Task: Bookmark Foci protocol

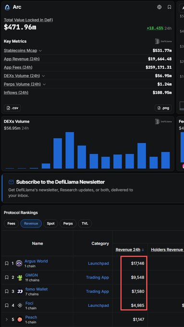Action: [7, 305]
